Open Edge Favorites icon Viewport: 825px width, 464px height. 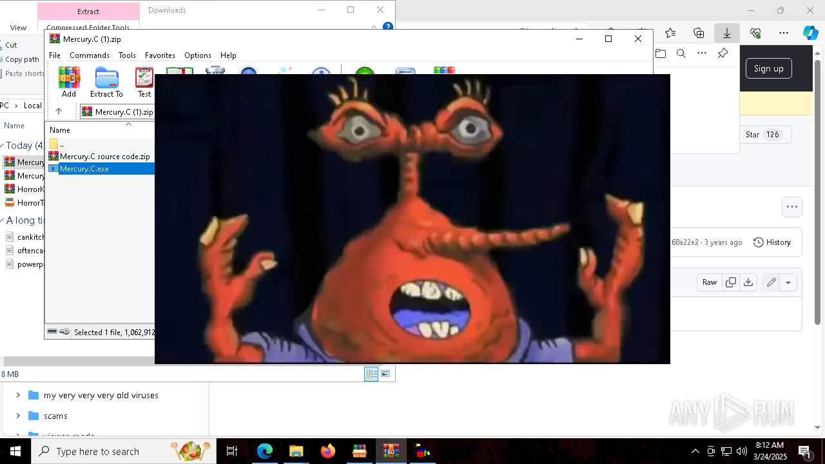pyautogui.click(x=670, y=33)
